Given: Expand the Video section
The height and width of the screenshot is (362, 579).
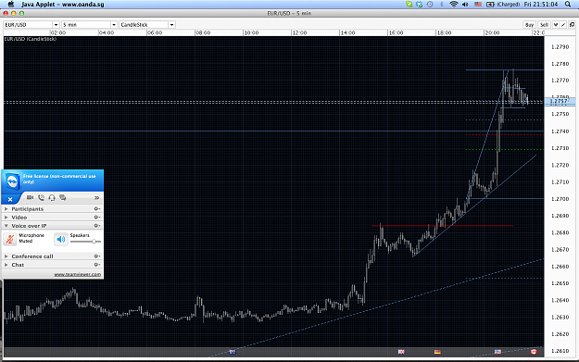Looking at the screenshot, I should 6,218.
